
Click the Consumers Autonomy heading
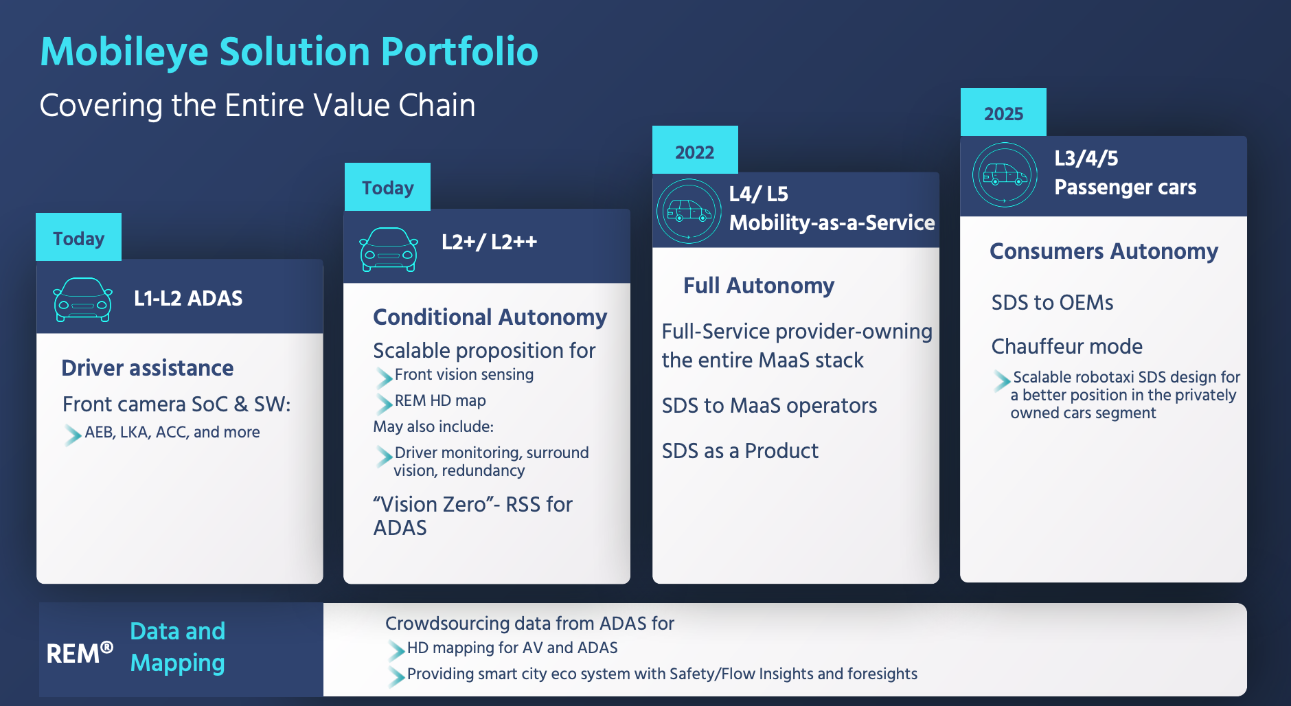click(1104, 251)
